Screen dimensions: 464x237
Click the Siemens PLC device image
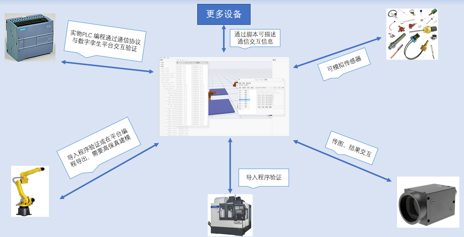pyautogui.click(x=30, y=37)
